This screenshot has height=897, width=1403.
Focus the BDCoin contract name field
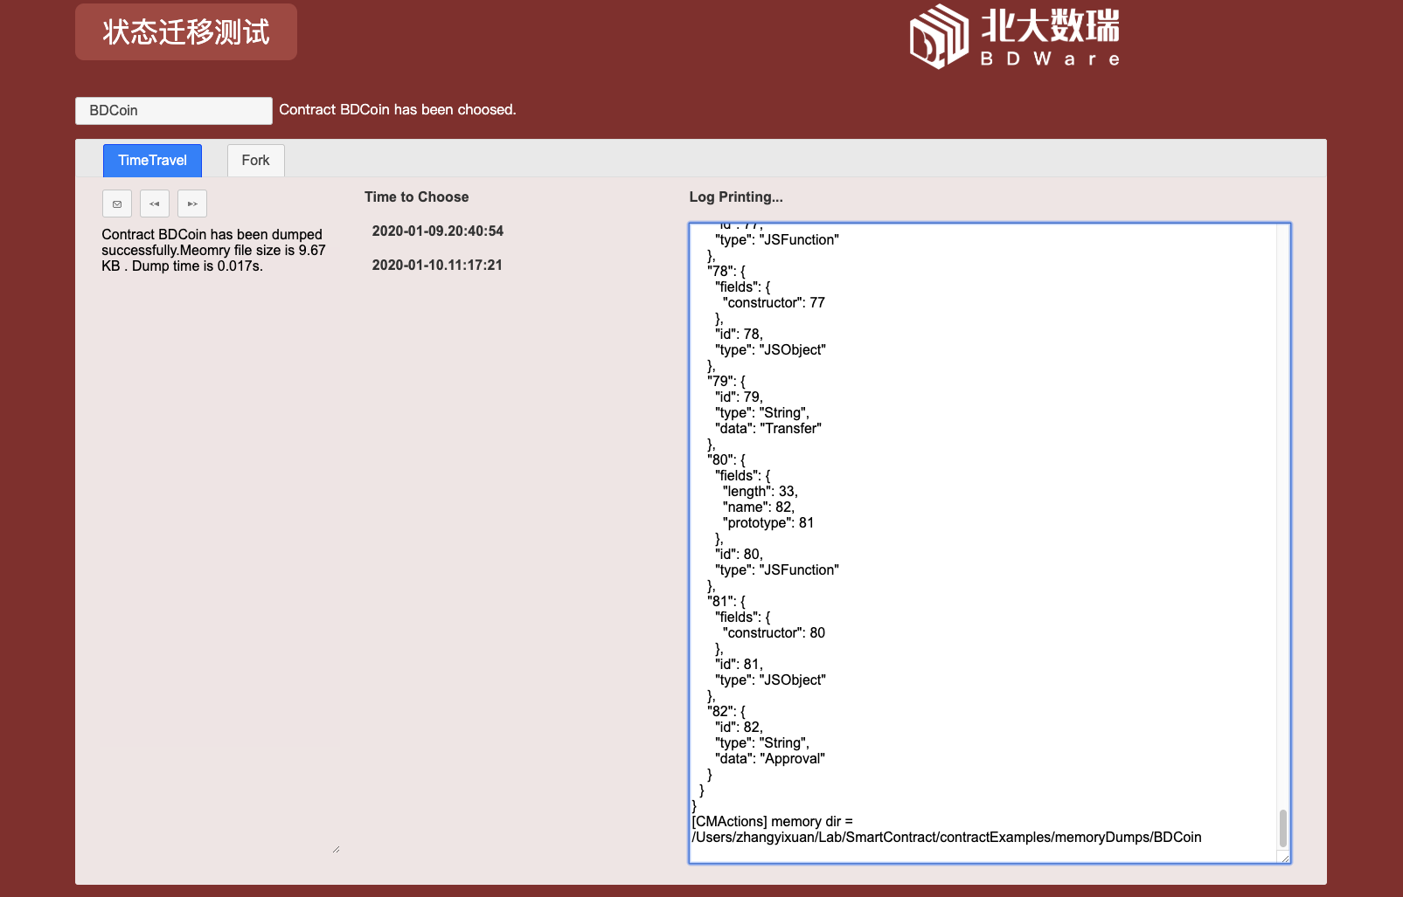point(173,111)
